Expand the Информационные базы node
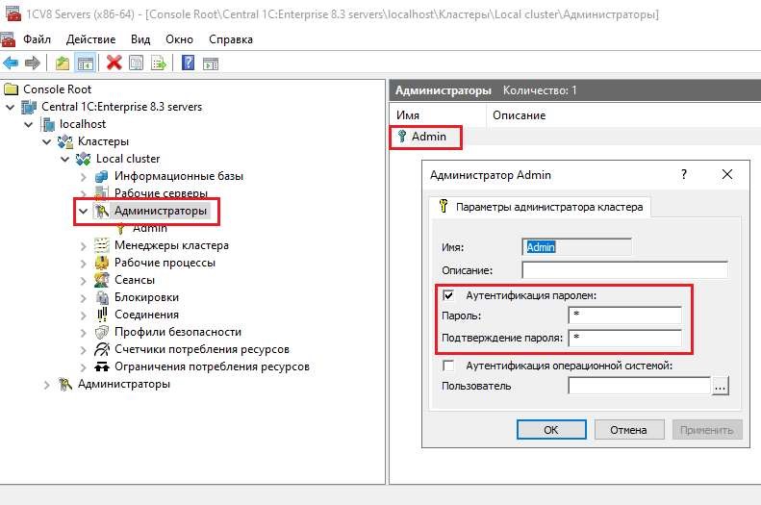Image resolution: width=761 pixels, height=505 pixels. pyautogui.click(x=83, y=176)
